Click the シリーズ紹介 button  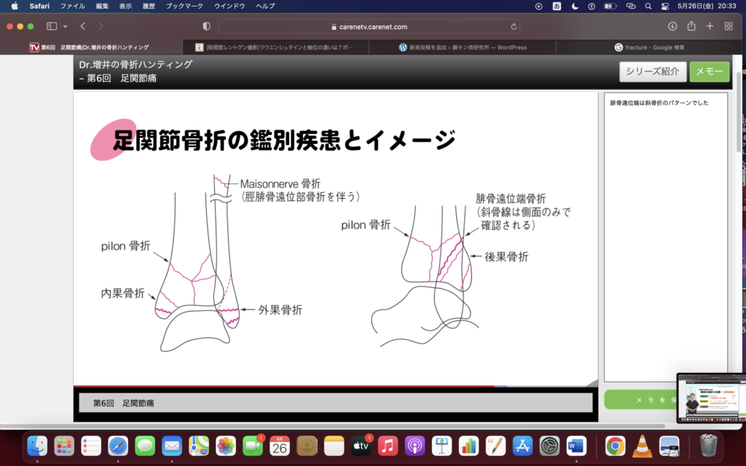click(x=652, y=71)
